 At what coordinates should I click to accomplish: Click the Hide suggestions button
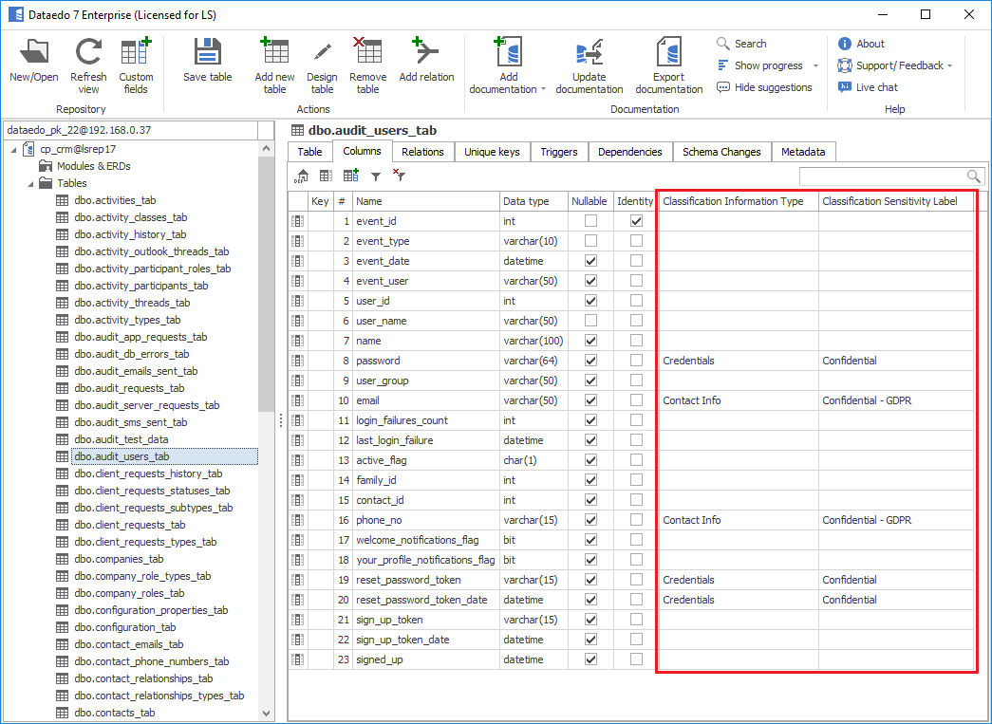point(764,87)
